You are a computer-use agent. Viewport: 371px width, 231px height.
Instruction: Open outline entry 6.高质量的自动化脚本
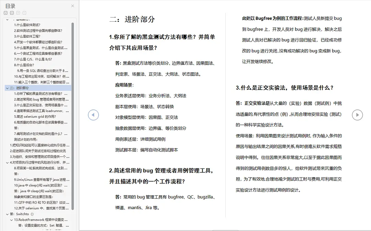[41, 122]
